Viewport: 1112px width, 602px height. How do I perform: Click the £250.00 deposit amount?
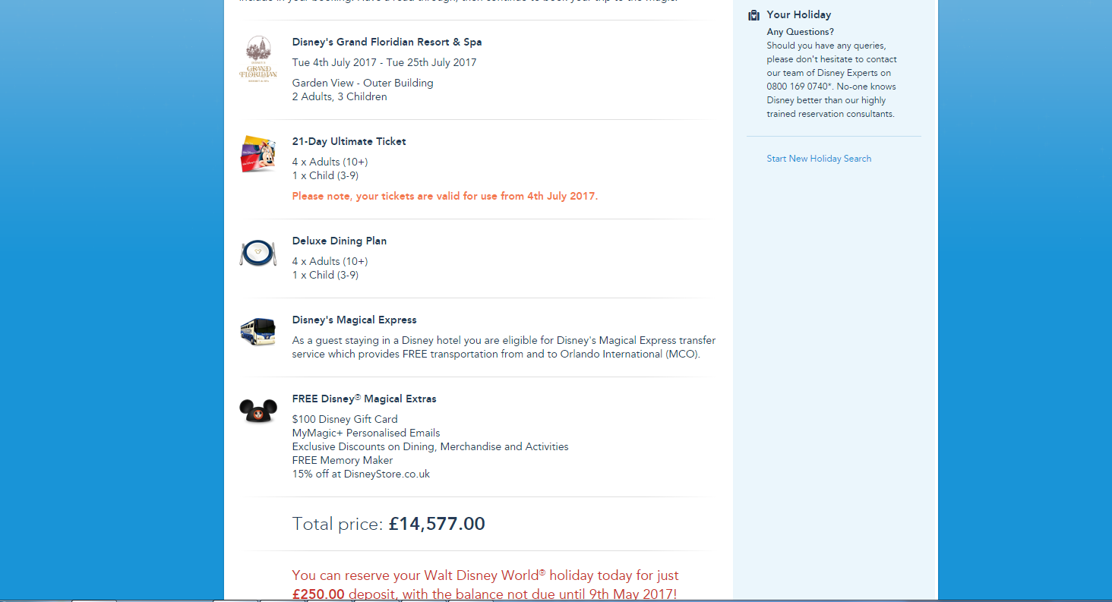pos(318,594)
